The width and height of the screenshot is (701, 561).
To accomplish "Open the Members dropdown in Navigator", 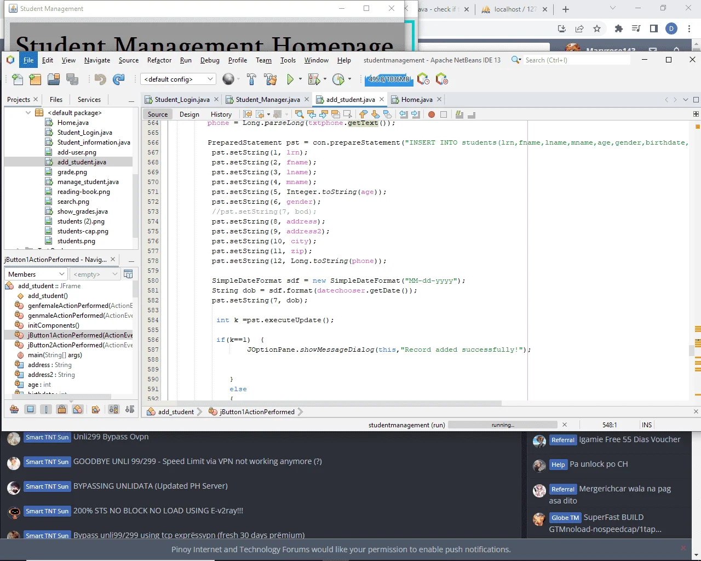I will (36, 274).
